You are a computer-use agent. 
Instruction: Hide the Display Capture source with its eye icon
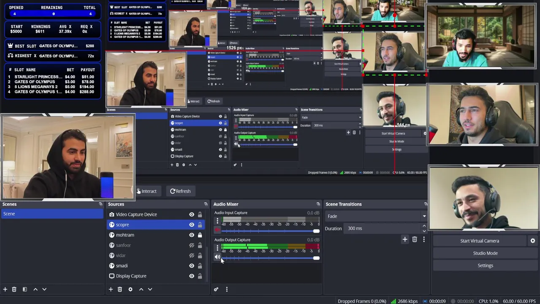coord(192,276)
